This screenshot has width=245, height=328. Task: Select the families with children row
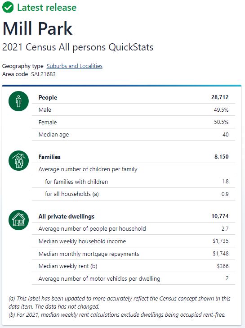pos(134,182)
